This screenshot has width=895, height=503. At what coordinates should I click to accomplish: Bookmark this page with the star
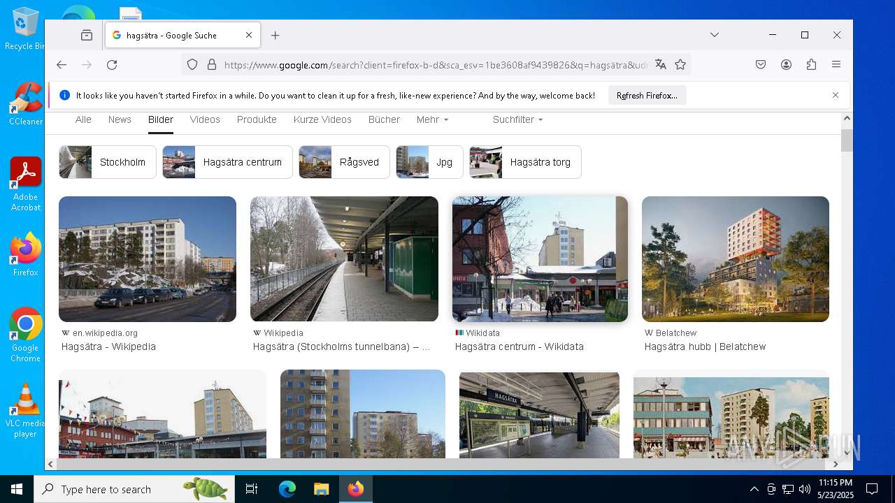tap(680, 65)
